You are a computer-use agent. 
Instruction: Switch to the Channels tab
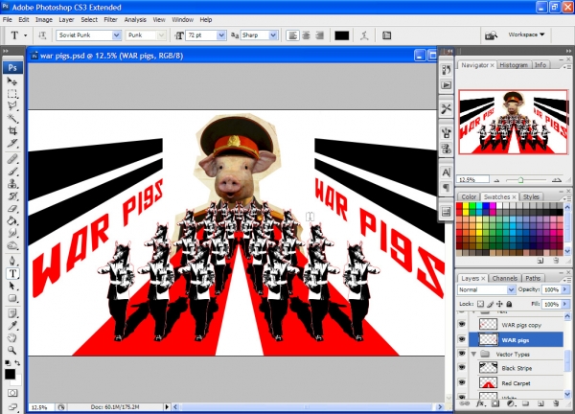[505, 278]
